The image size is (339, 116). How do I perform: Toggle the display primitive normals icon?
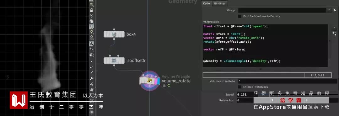click(x=92, y=84)
